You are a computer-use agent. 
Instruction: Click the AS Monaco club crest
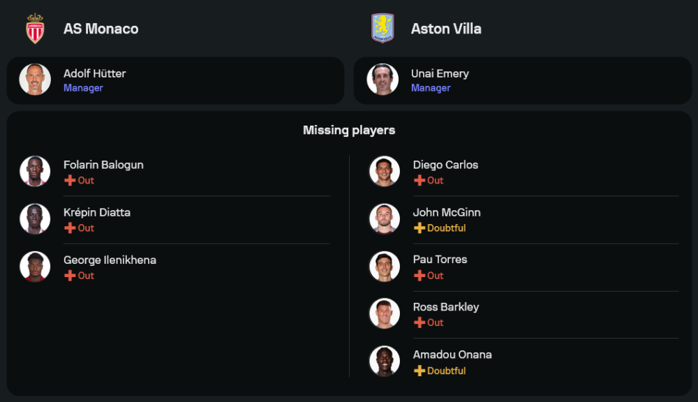(x=35, y=29)
